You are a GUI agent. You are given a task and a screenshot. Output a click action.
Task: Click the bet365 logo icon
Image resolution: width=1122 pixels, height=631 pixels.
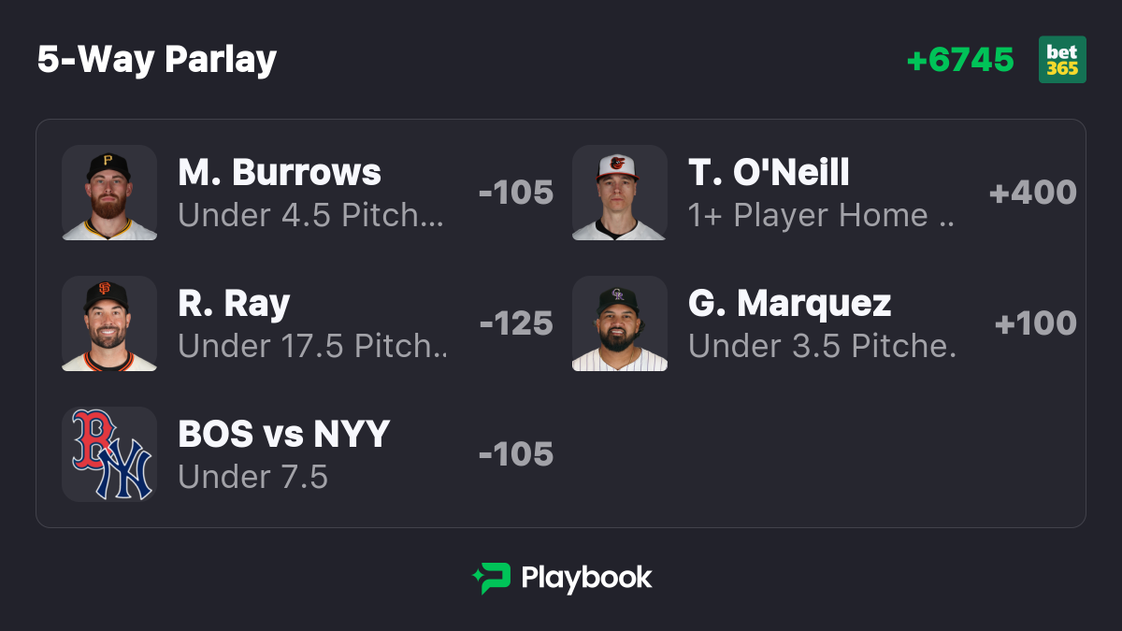point(1062,60)
